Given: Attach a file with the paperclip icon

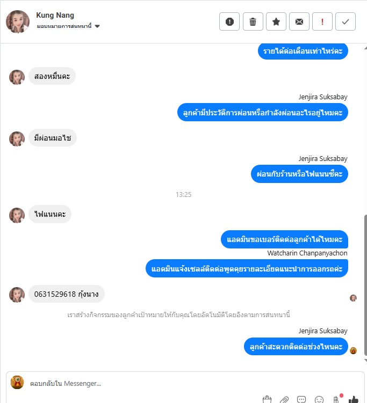Looking at the screenshot, I should [284, 400].
